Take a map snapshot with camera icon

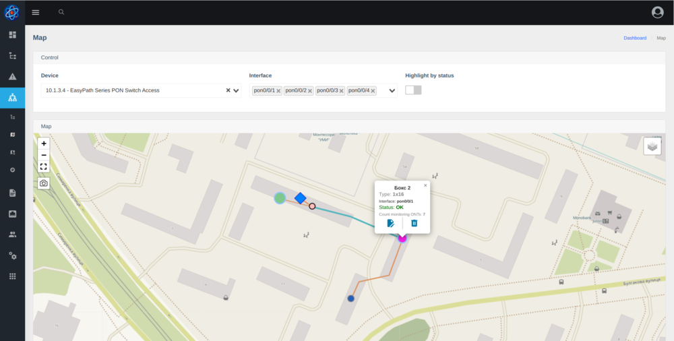[44, 183]
